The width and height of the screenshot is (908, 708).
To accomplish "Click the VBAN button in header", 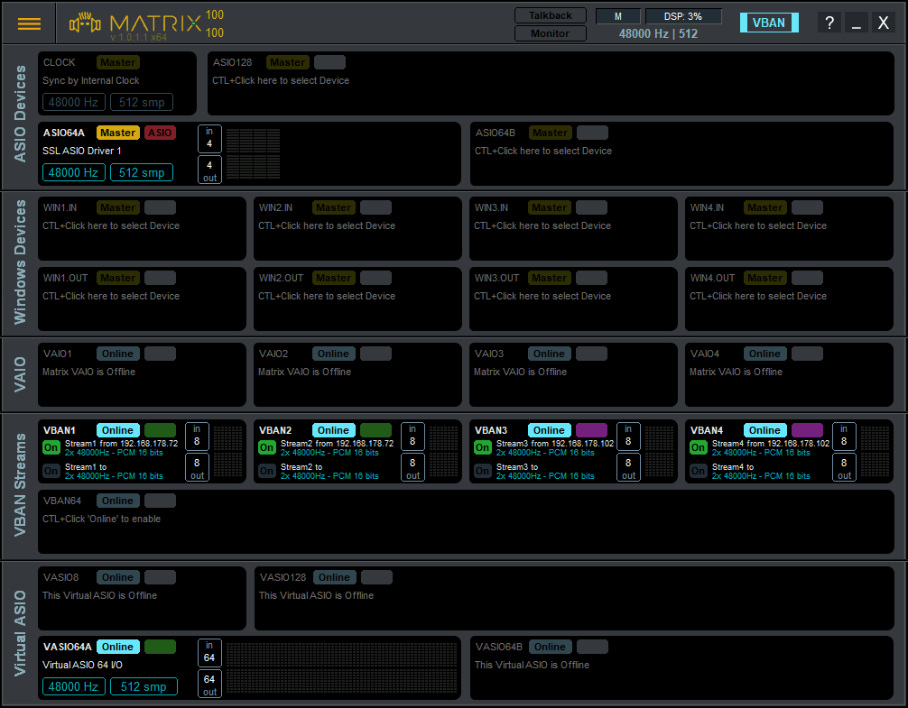I will (769, 23).
